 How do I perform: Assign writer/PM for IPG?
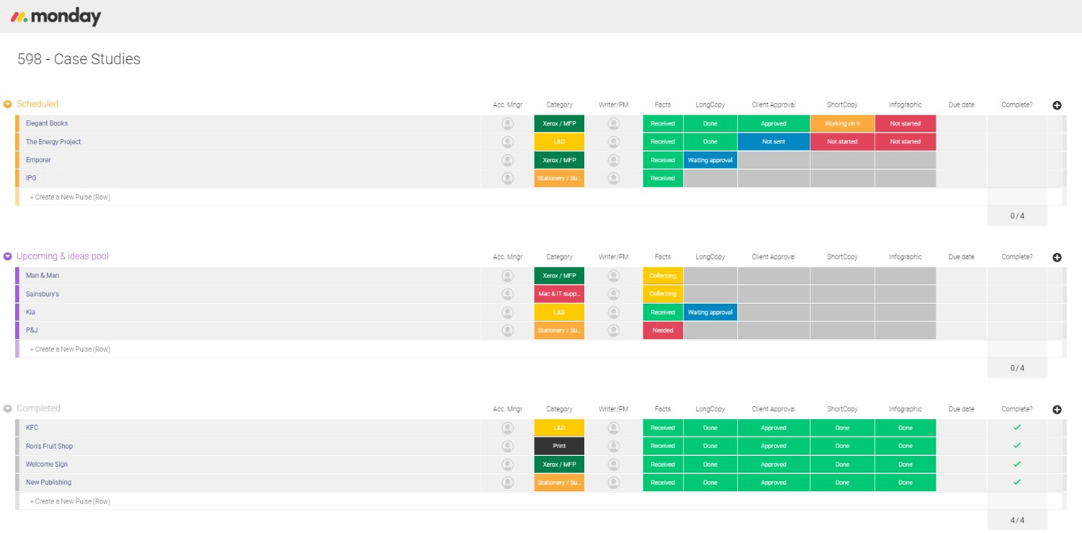click(x=614, y=178)
